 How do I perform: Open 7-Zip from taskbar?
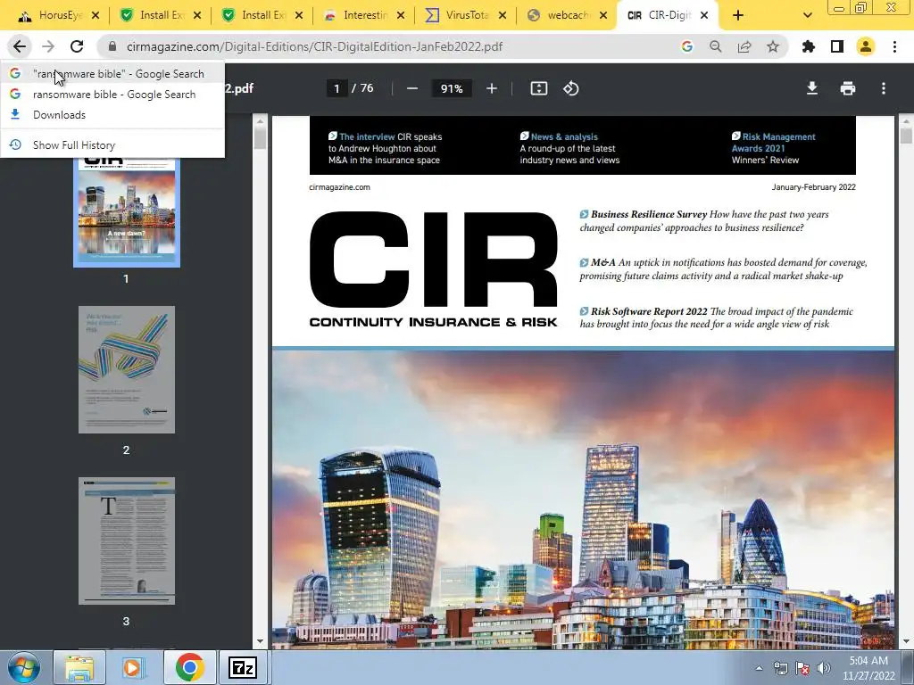tap(243, 667)
